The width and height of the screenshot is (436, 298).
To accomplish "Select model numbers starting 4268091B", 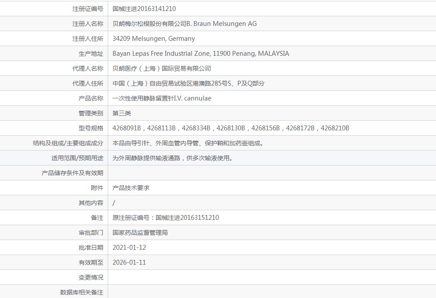I will pyautogui.click(x=231, y=128).
